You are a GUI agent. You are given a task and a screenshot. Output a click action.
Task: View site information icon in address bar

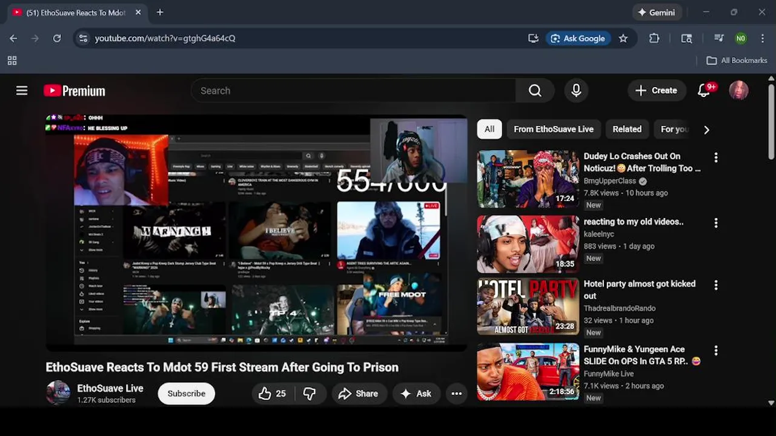click(x=84, y=38)
